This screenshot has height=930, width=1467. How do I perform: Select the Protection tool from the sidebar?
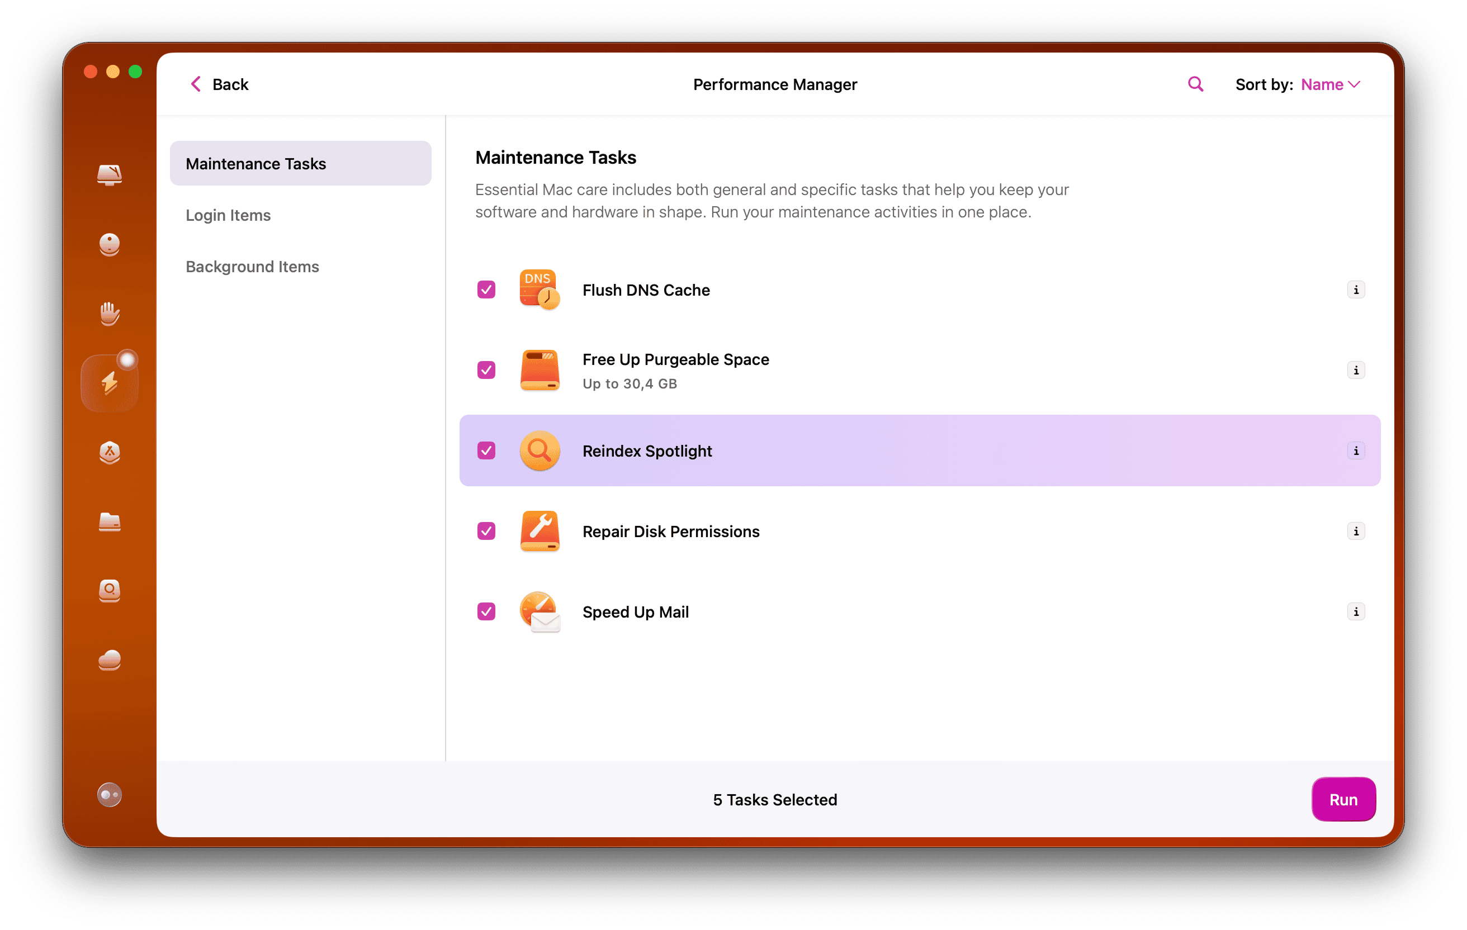click(110, 245)
